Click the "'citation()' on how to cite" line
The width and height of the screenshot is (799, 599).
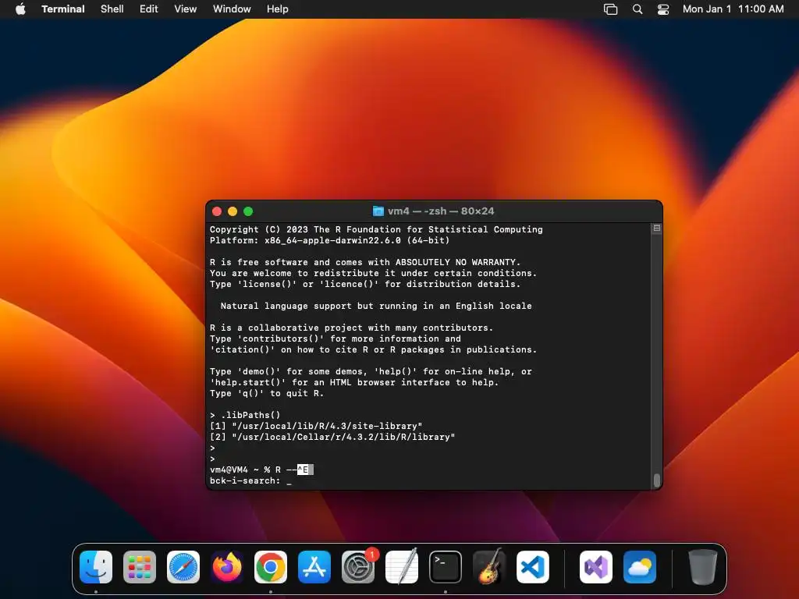pos(373,349)
